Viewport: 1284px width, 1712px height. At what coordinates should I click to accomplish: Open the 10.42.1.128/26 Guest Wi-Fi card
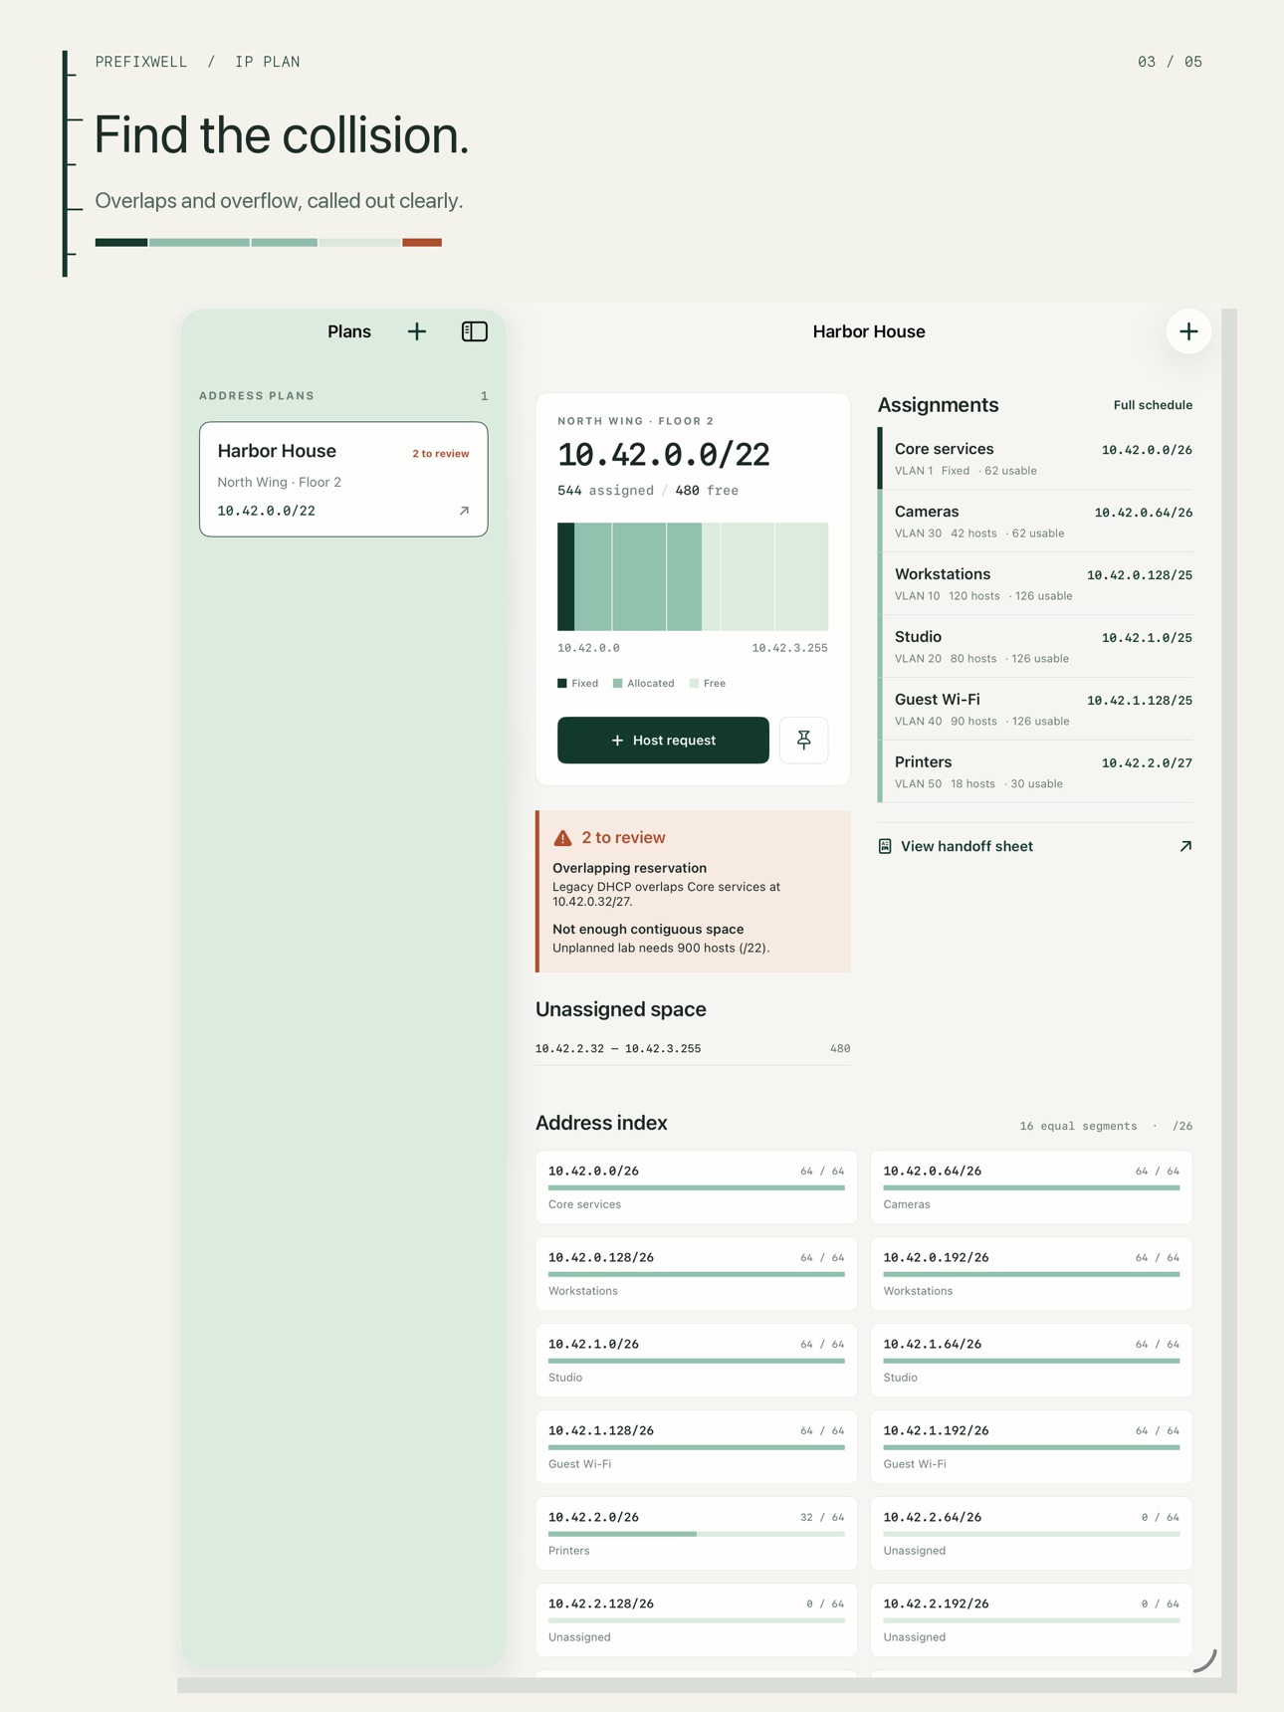coord(696,1447)
